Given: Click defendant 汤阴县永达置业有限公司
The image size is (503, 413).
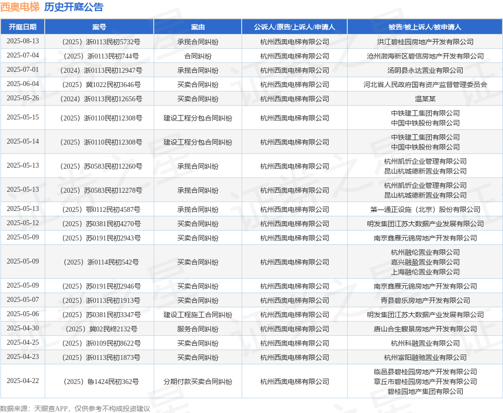Looking at the screenshot, I should pyautogui.click(x=425, y=70).
